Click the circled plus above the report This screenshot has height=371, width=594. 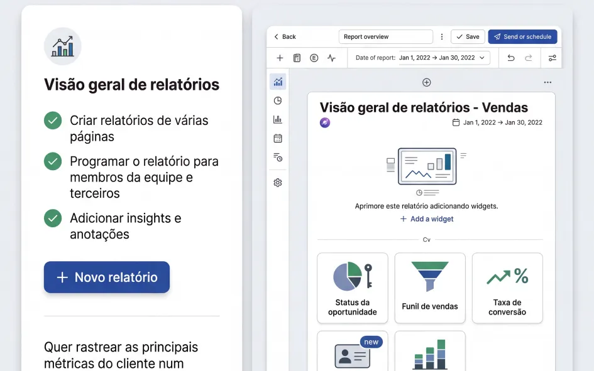point(427,82)
